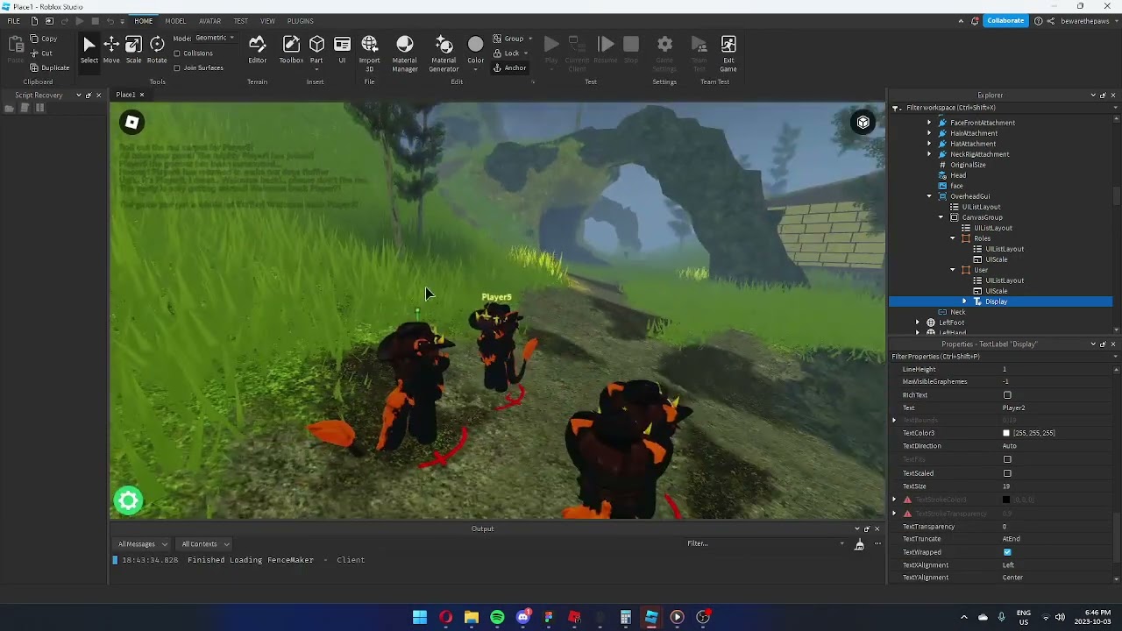Open the Material Generator

pos(444,51)
